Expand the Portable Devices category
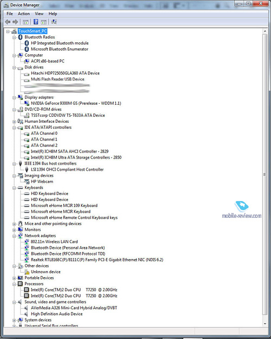 pyautogui.click(x=14, y=278)
